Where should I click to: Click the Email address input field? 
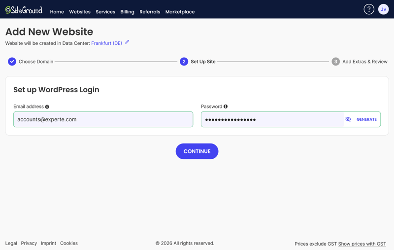[x=103, y=119]
